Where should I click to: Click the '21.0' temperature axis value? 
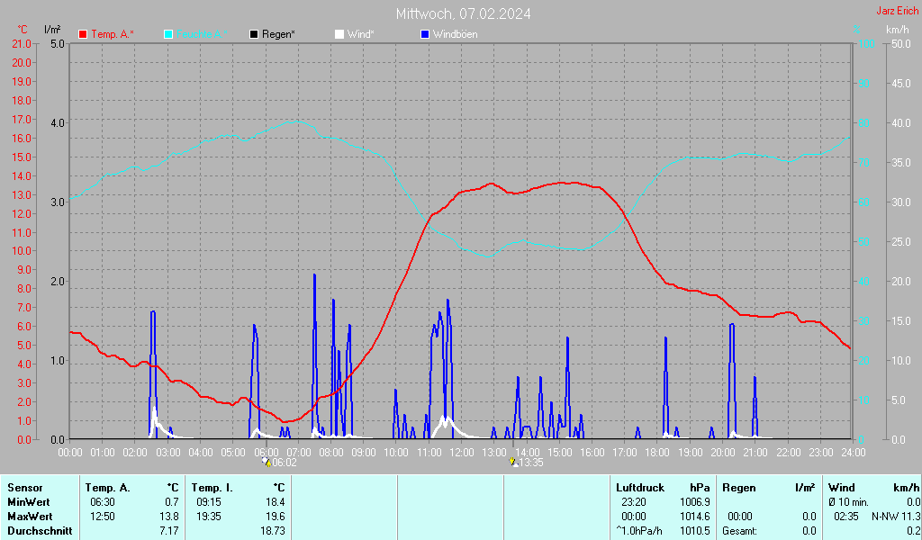[x=22, y=44]
